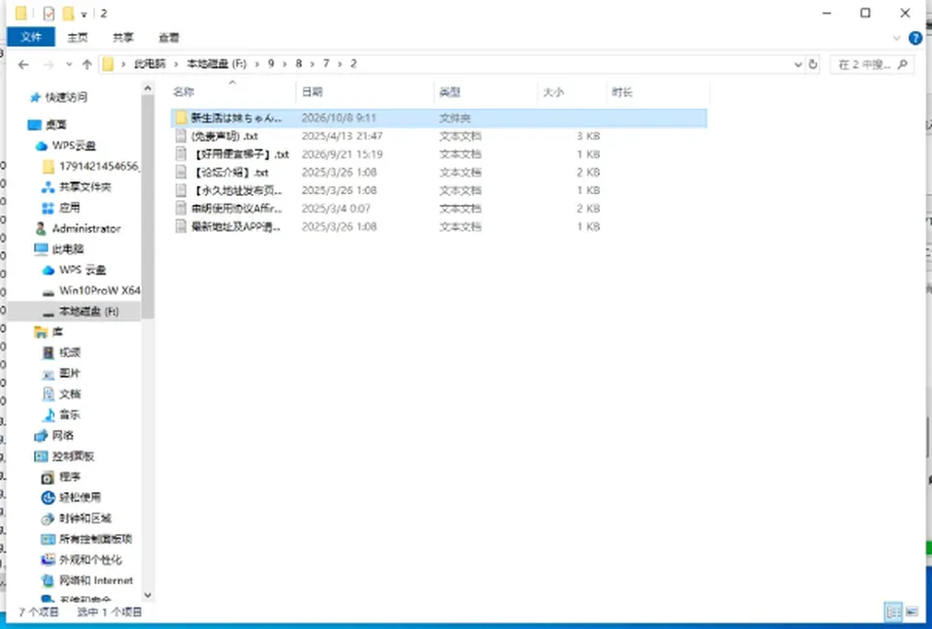Screen dimensions: 932x629
Task: Sort files by the 大小 column
Action: 572,92
